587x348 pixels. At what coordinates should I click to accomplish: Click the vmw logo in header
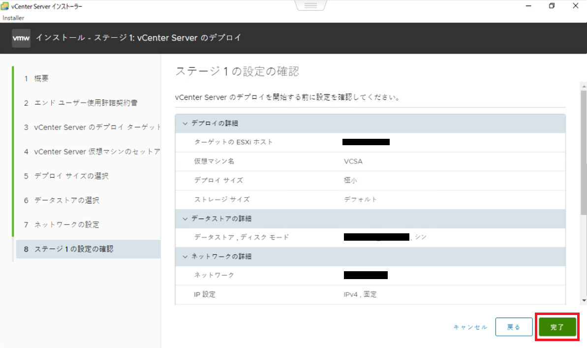click(21, 38)
